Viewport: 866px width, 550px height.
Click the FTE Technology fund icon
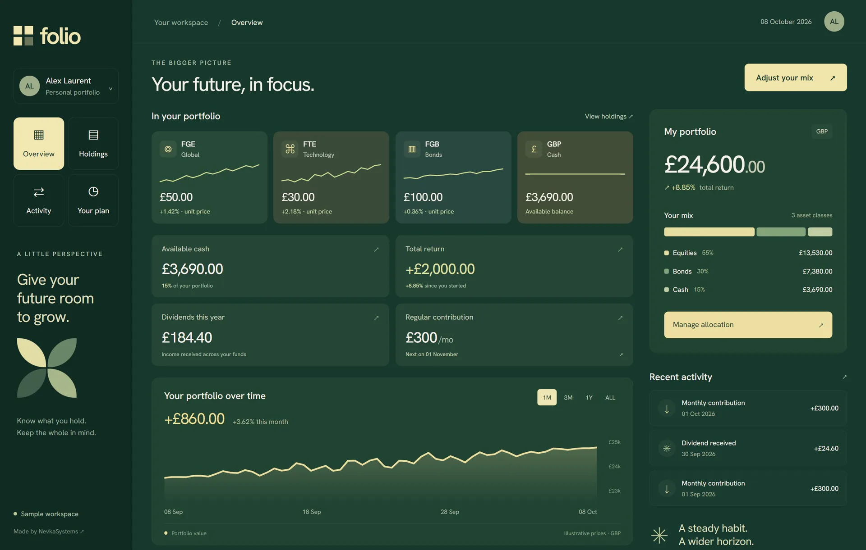[x=290, y=149]
